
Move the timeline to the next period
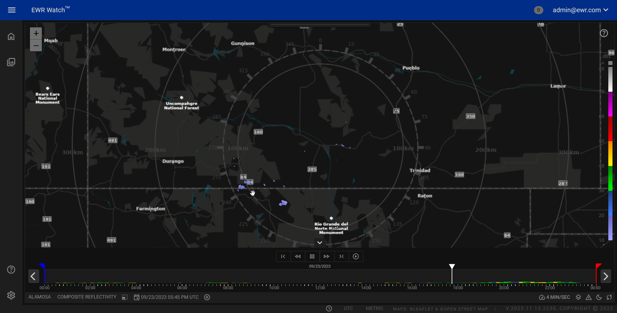(x=606, y=276)
